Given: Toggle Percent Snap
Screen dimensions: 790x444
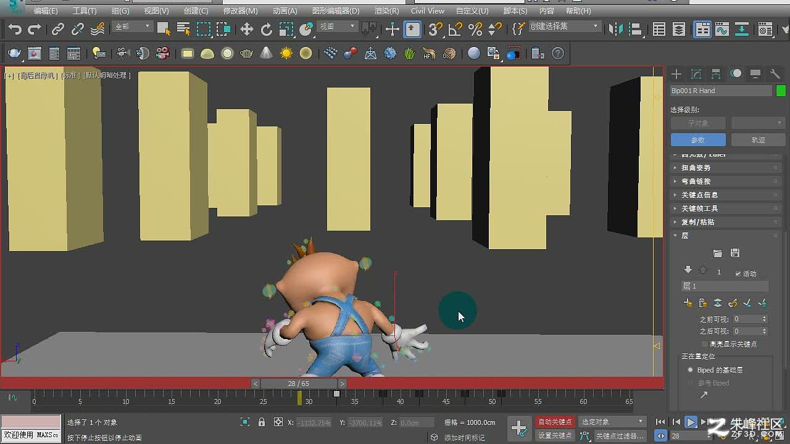Looking at the screenshot, I should tap(475, 29).
